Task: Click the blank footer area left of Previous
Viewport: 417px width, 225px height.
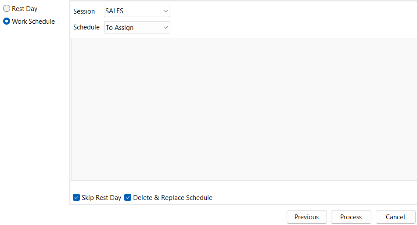Action: [176, 216]
